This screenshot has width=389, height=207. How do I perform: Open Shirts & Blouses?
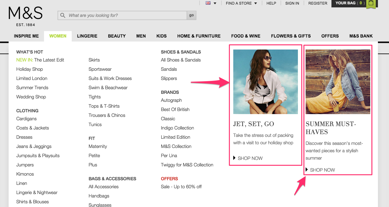click(33, 202)
